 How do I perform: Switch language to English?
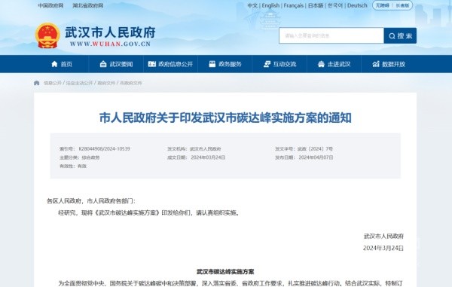(x=270, y=5)
